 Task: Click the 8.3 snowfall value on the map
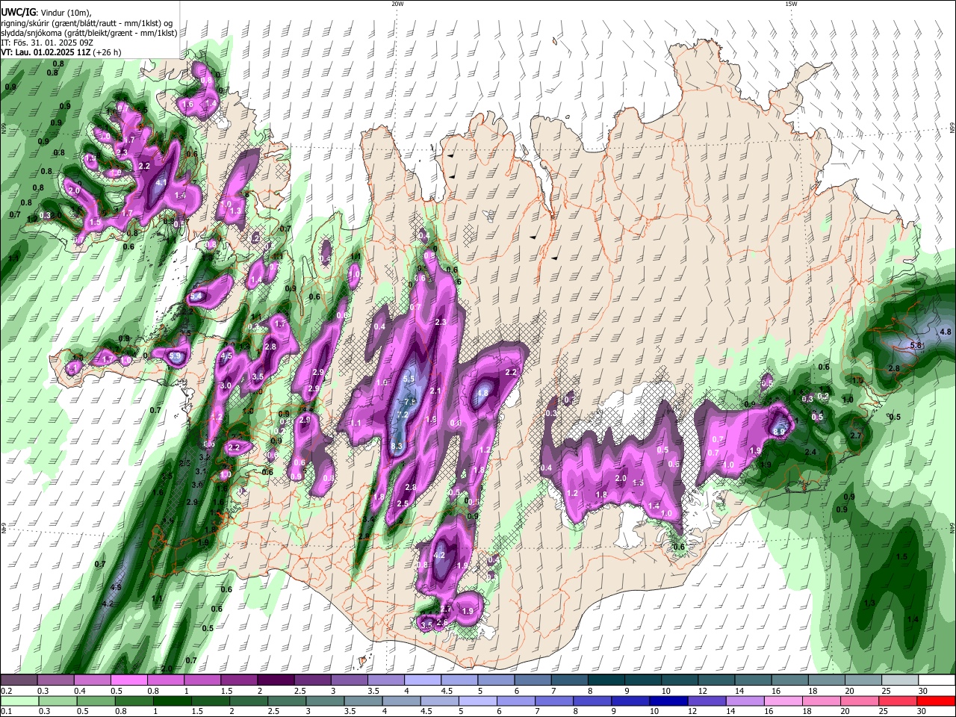tap(396, 447)
